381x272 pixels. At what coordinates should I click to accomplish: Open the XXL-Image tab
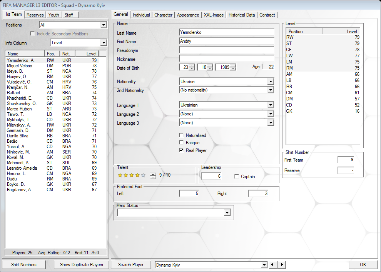pyautogui.click(x=214, y=15)
